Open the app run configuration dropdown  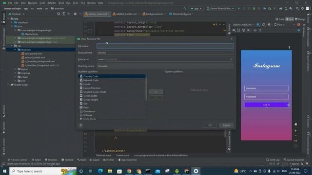(196, 9)
